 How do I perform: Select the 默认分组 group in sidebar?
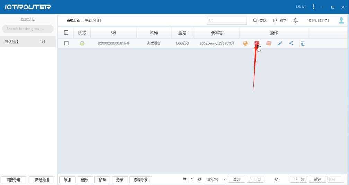(28, 42)
